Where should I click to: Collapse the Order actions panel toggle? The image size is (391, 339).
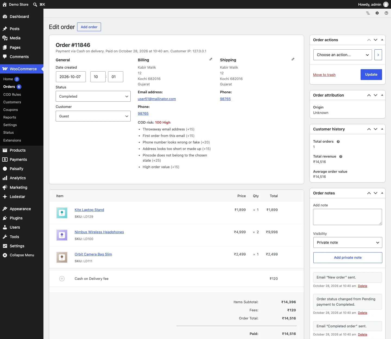pos(382,40)
